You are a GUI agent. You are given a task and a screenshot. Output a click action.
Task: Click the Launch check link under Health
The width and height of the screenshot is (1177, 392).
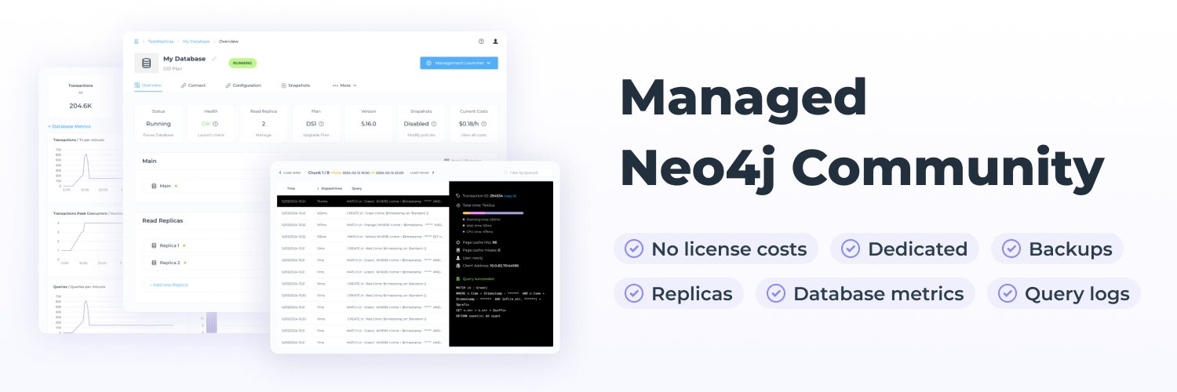pyautogui.click(x=211, y=135)
